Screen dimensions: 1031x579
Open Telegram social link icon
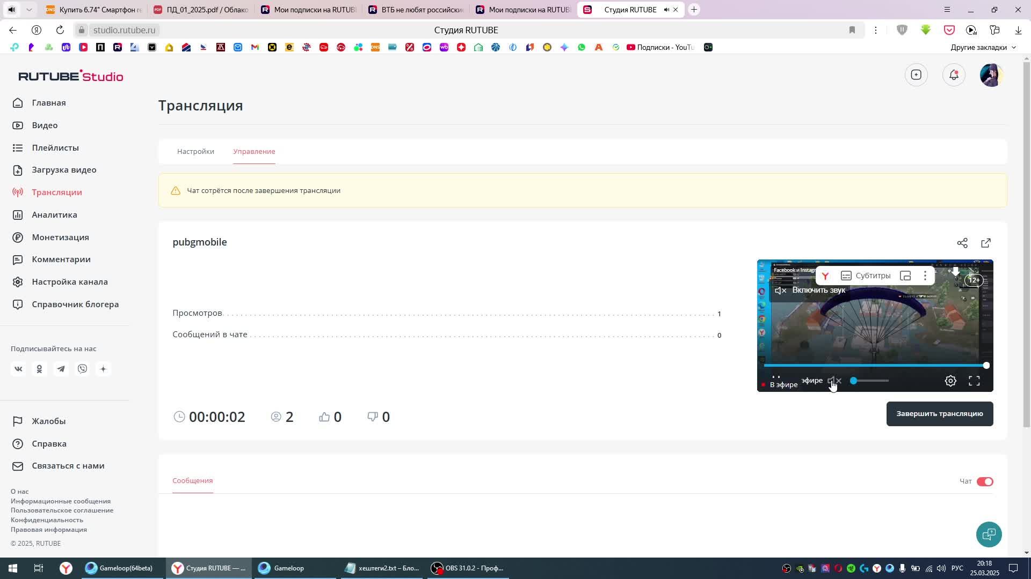point(61,369)
